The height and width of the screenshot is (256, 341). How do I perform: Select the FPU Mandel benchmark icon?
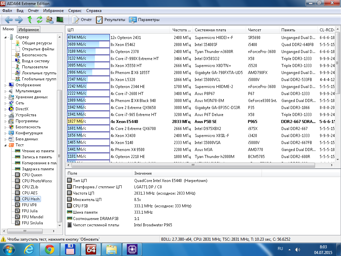(x=18, y=217)
